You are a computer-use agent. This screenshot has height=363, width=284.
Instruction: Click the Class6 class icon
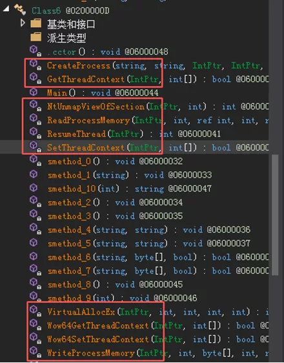[19, 10]
